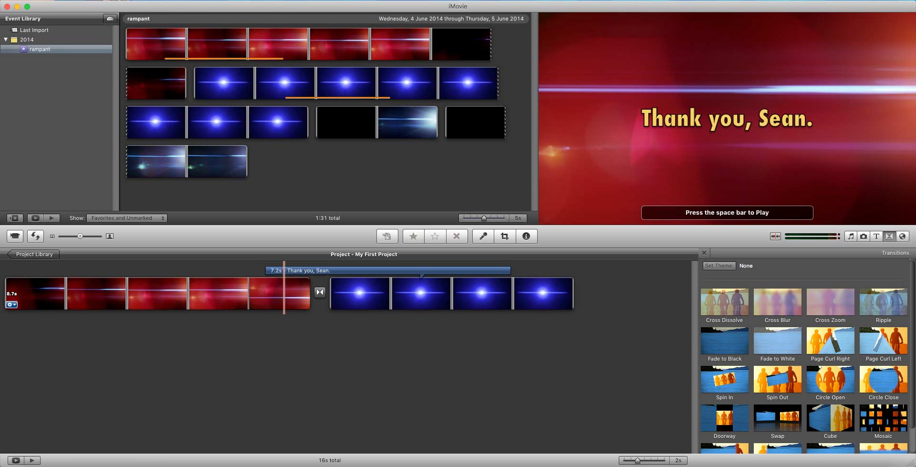
Task: Adjust the event browser thumbnail duration slider
Action: [484, 218]
